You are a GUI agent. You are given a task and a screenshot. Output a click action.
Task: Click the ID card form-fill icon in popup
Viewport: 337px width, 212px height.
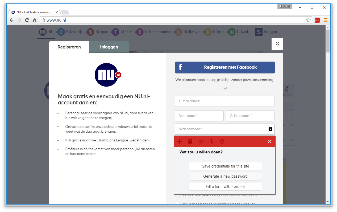point(201,141)
